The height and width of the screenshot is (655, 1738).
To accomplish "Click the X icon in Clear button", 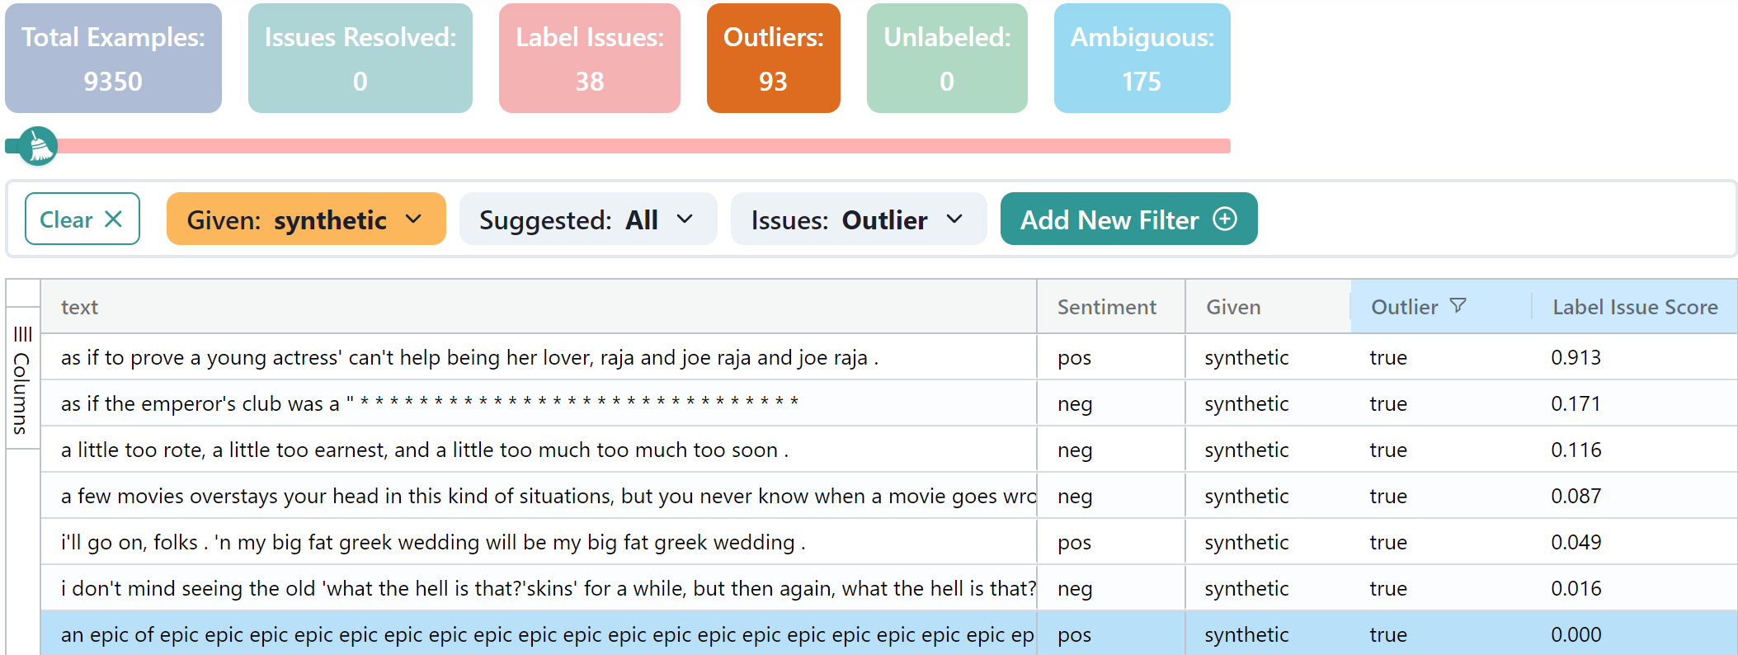I will [x=114, y=219].
